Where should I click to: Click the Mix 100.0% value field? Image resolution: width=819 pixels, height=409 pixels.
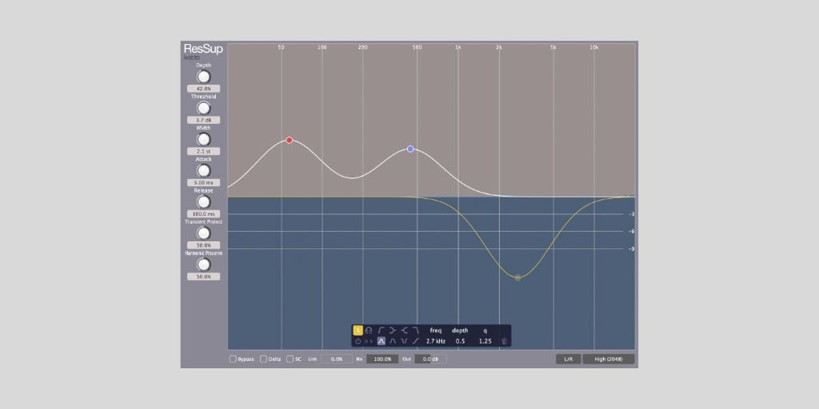click(x=382, y=359)
